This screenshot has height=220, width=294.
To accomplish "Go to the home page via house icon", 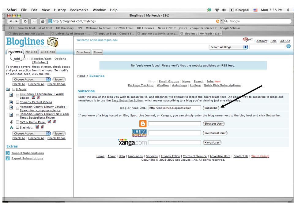I will [43, 21].
